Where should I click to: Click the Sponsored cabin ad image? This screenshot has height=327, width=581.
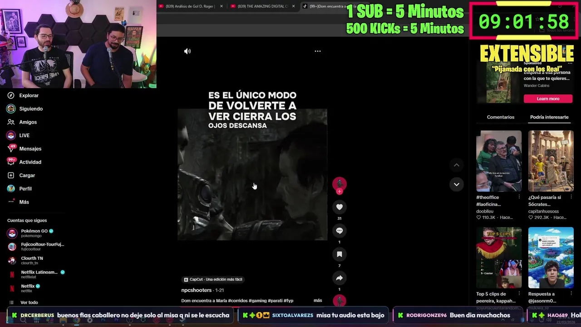point(498,83)
